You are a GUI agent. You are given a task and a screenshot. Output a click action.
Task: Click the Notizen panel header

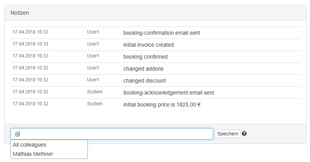20,13
